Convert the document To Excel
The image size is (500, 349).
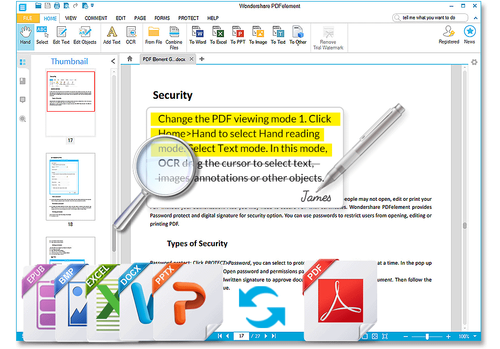pyautogui.click(x=218, y=35)
